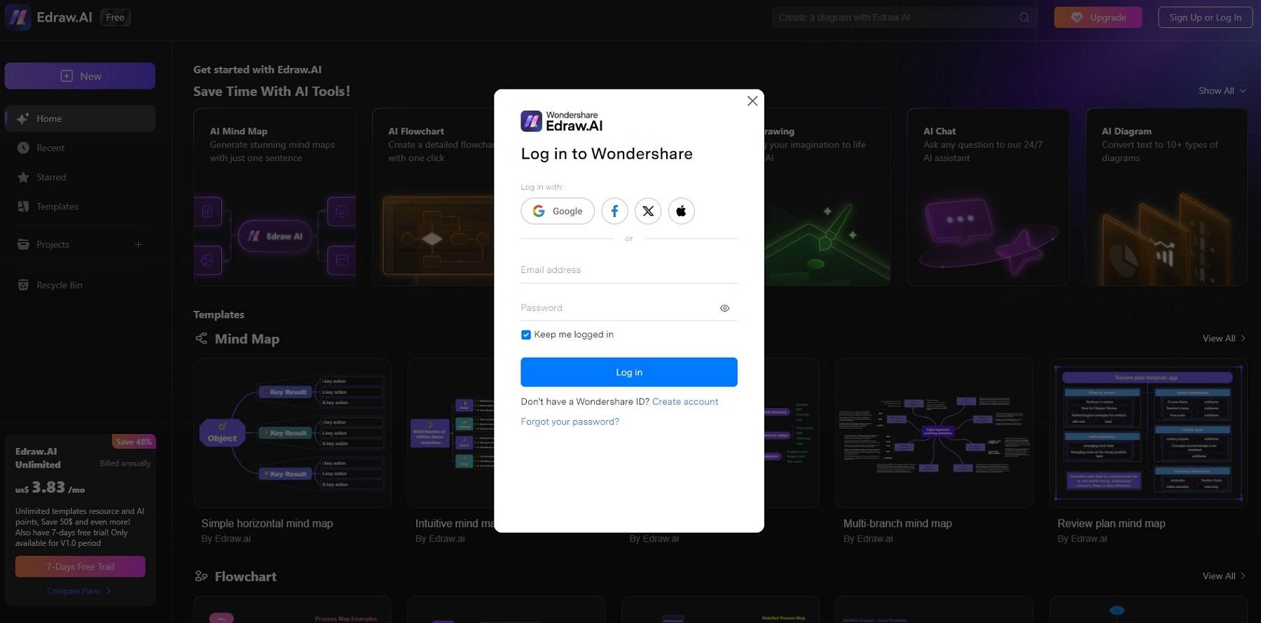Log in with X (Twitter) icon
The width and height of the screenshot is (1261, 623).
648,211
